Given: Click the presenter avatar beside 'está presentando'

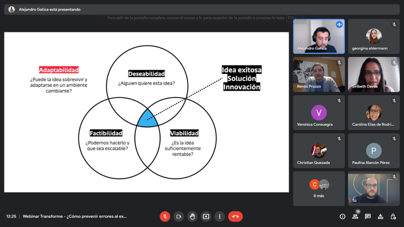Looking at the screenshot, I should [x=11, y=9].
